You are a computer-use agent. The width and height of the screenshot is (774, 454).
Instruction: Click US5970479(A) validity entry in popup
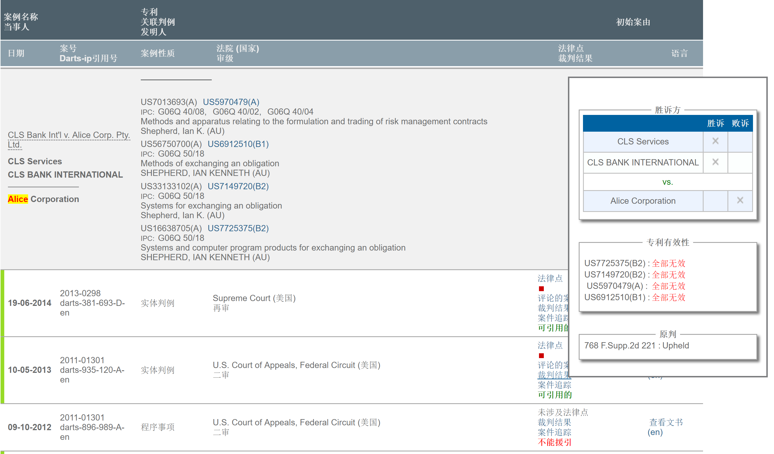pos(636,286)
